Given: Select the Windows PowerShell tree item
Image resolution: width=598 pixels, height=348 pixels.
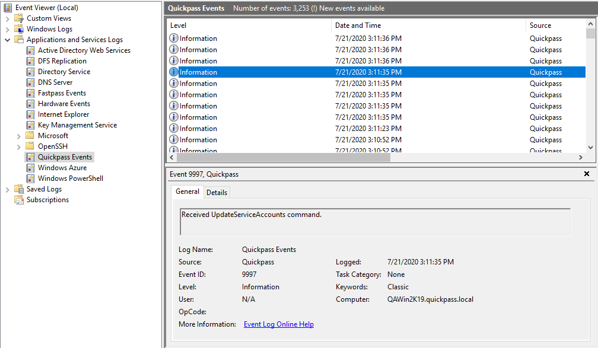Looking at the screenshot, I should [x=70, y=178].
